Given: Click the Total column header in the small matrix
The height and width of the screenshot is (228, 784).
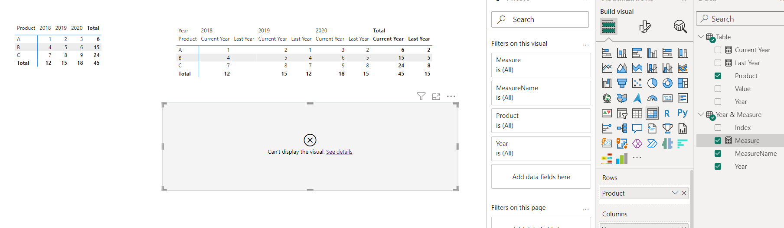Looking at the screenshot, I should point(93,28).
